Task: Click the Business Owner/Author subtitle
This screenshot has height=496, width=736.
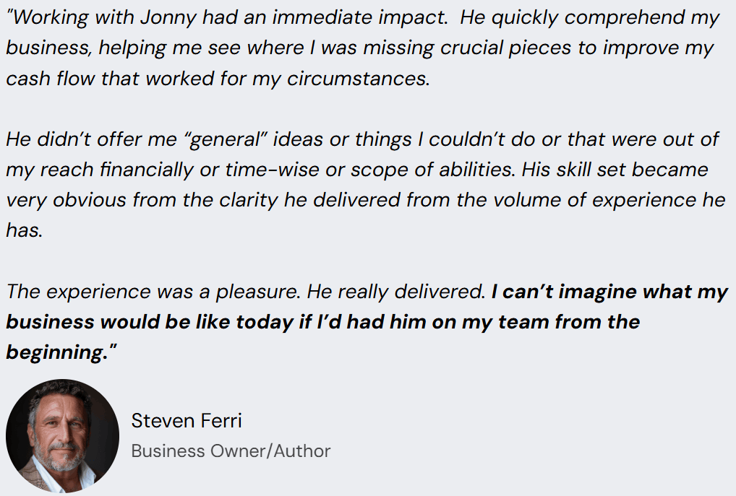Action: tap(231, 451)
